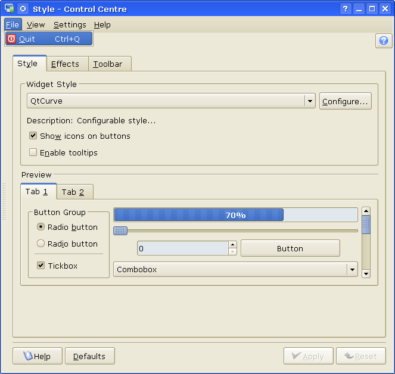Click the title bar context help button
The image size is (395, 374).
[346, 9]
